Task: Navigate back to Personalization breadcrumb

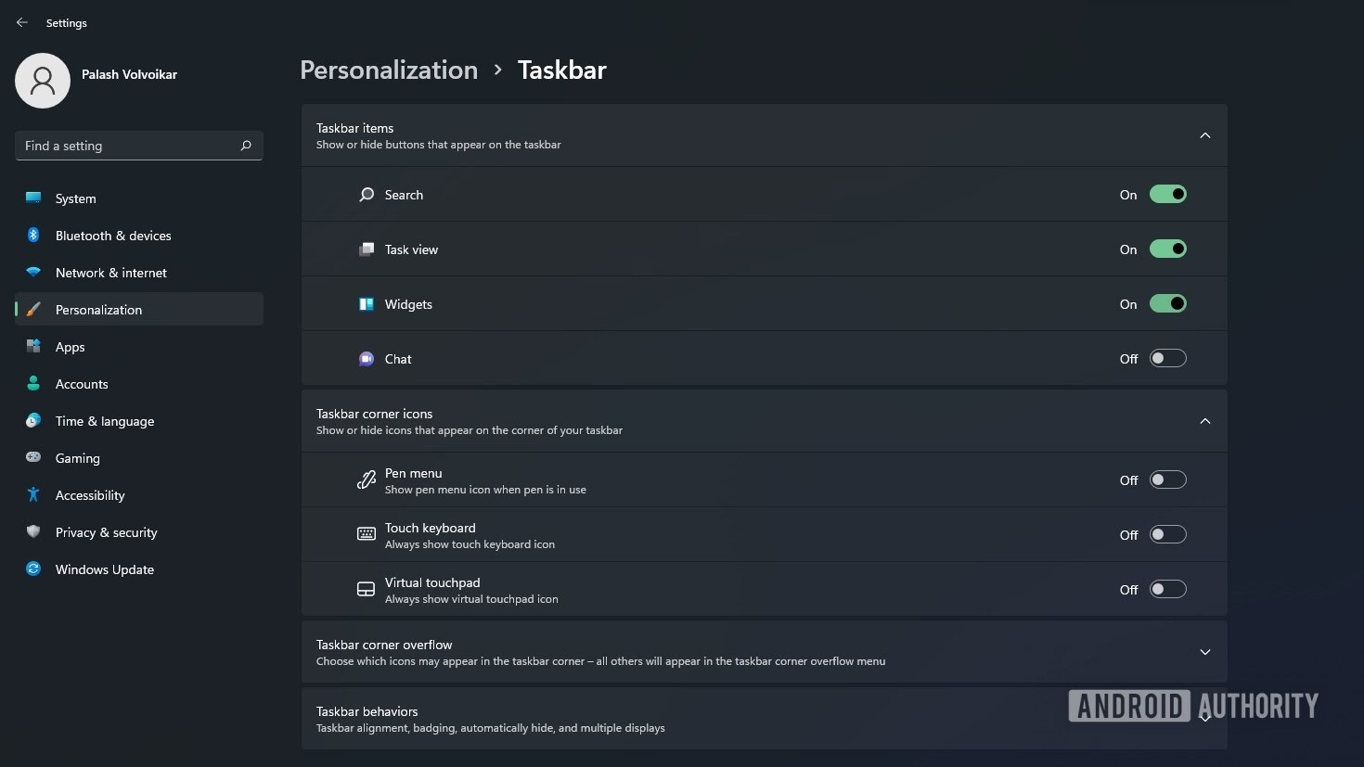Action: tap(389, 70)
